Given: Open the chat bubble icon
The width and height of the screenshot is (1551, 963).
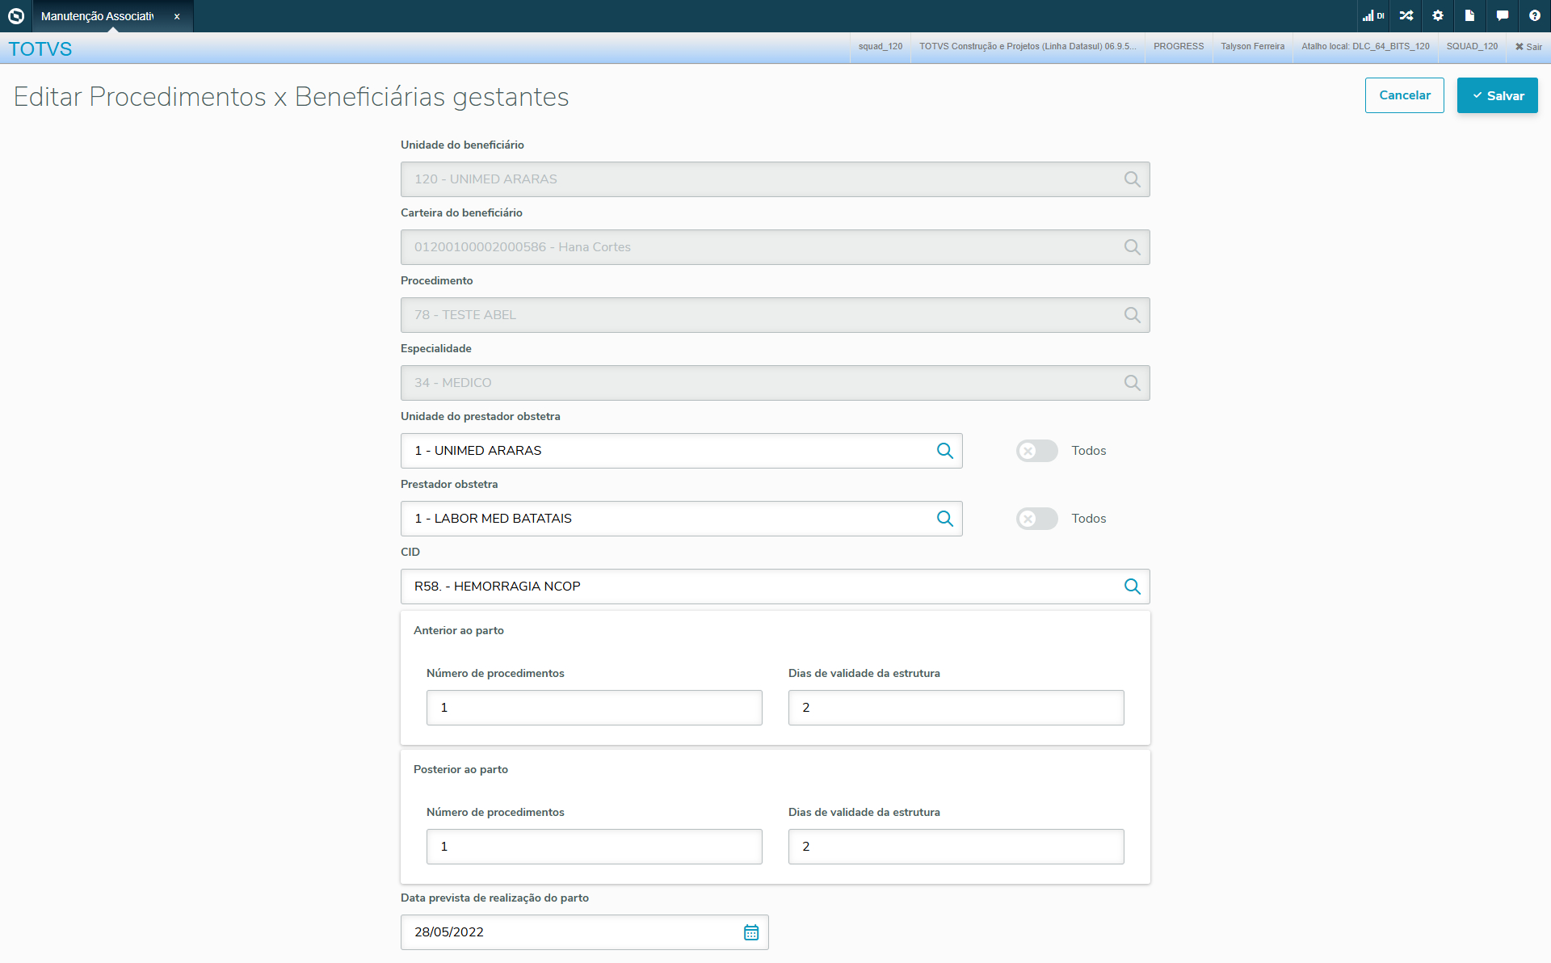Looking at the screenshot, I should click(x=1502, y=15).
